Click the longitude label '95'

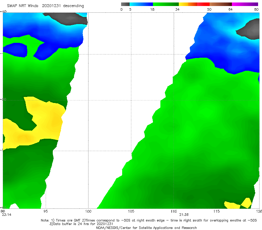45,211
